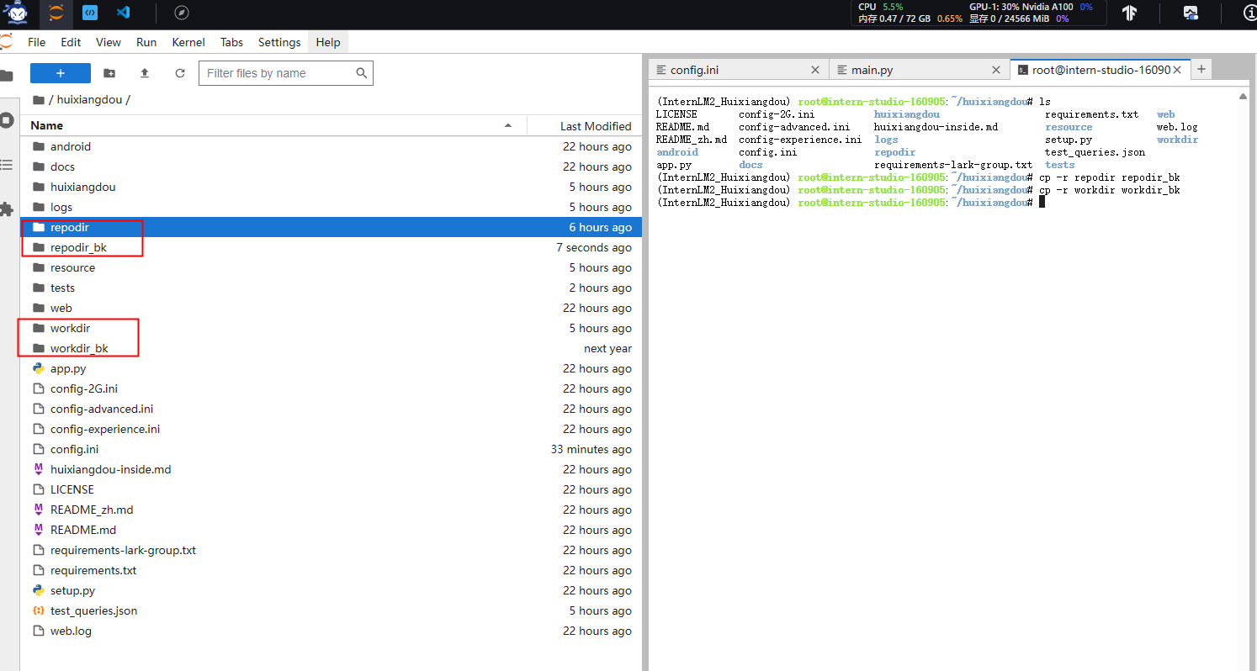The image size is (1257, 671).
Task: Open the View menu
Action: tap(109, 42)
